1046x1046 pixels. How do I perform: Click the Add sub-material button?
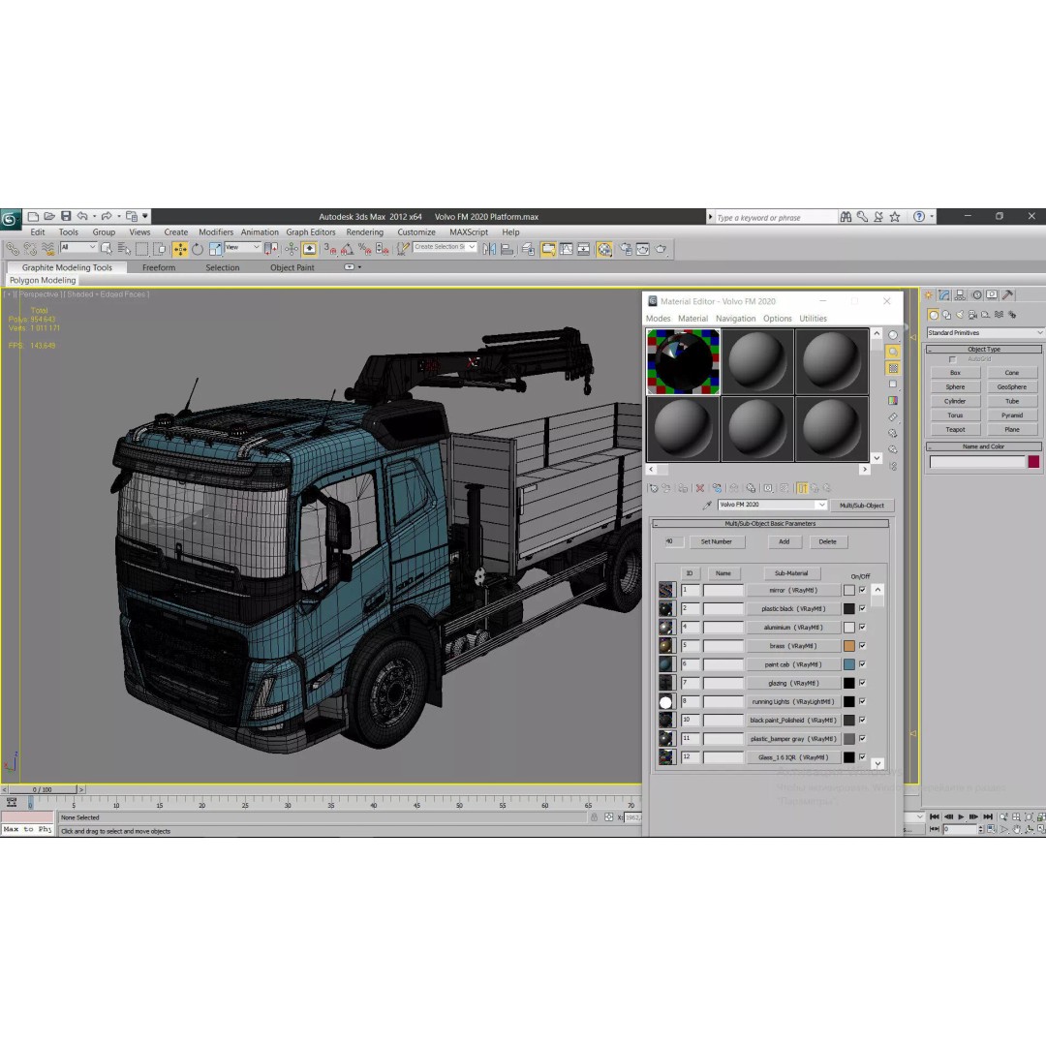(784, 541)
